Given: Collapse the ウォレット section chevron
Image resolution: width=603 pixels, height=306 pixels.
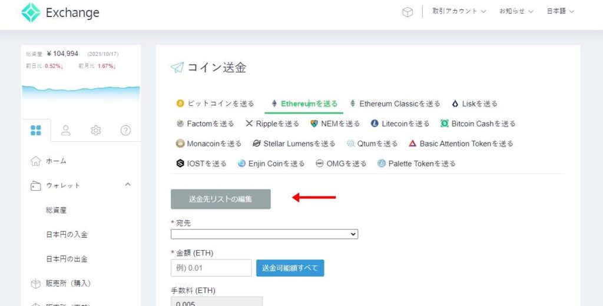Looking at the screenshot, I should (128, 185).
